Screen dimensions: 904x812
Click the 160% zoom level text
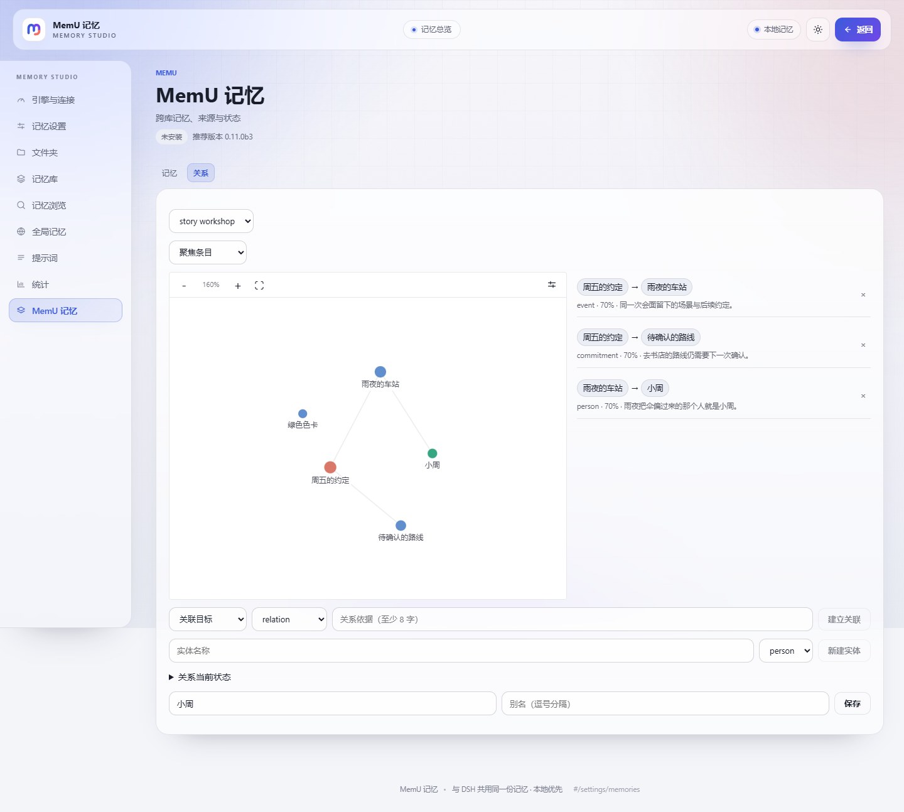[x=211, y=285]
